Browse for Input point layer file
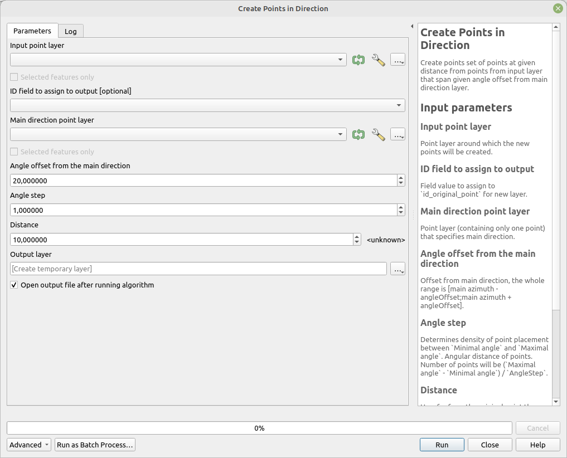Viewport: 567px width, 458px height. (398, 60)
